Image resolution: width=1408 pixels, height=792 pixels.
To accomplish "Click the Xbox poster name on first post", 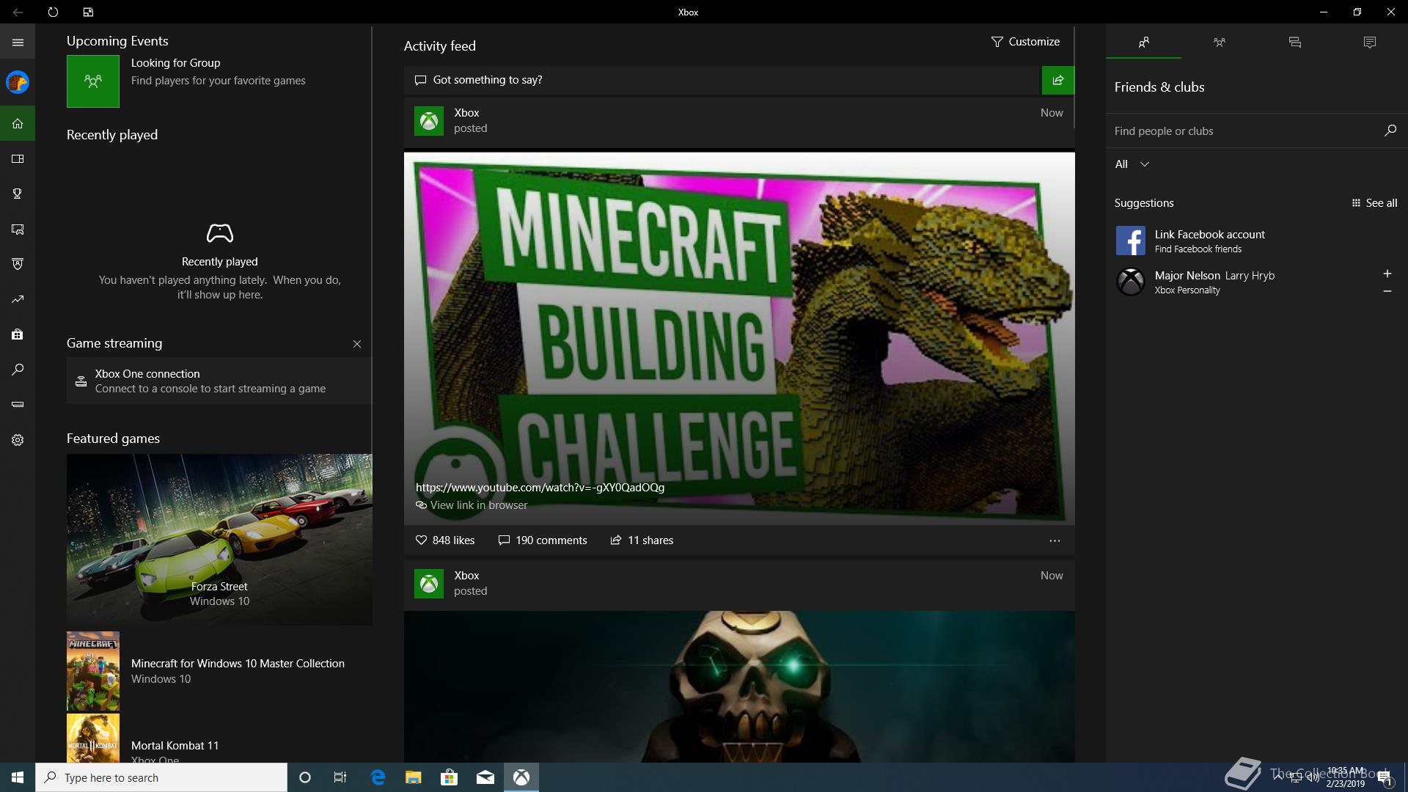I will tap(466, 113).
